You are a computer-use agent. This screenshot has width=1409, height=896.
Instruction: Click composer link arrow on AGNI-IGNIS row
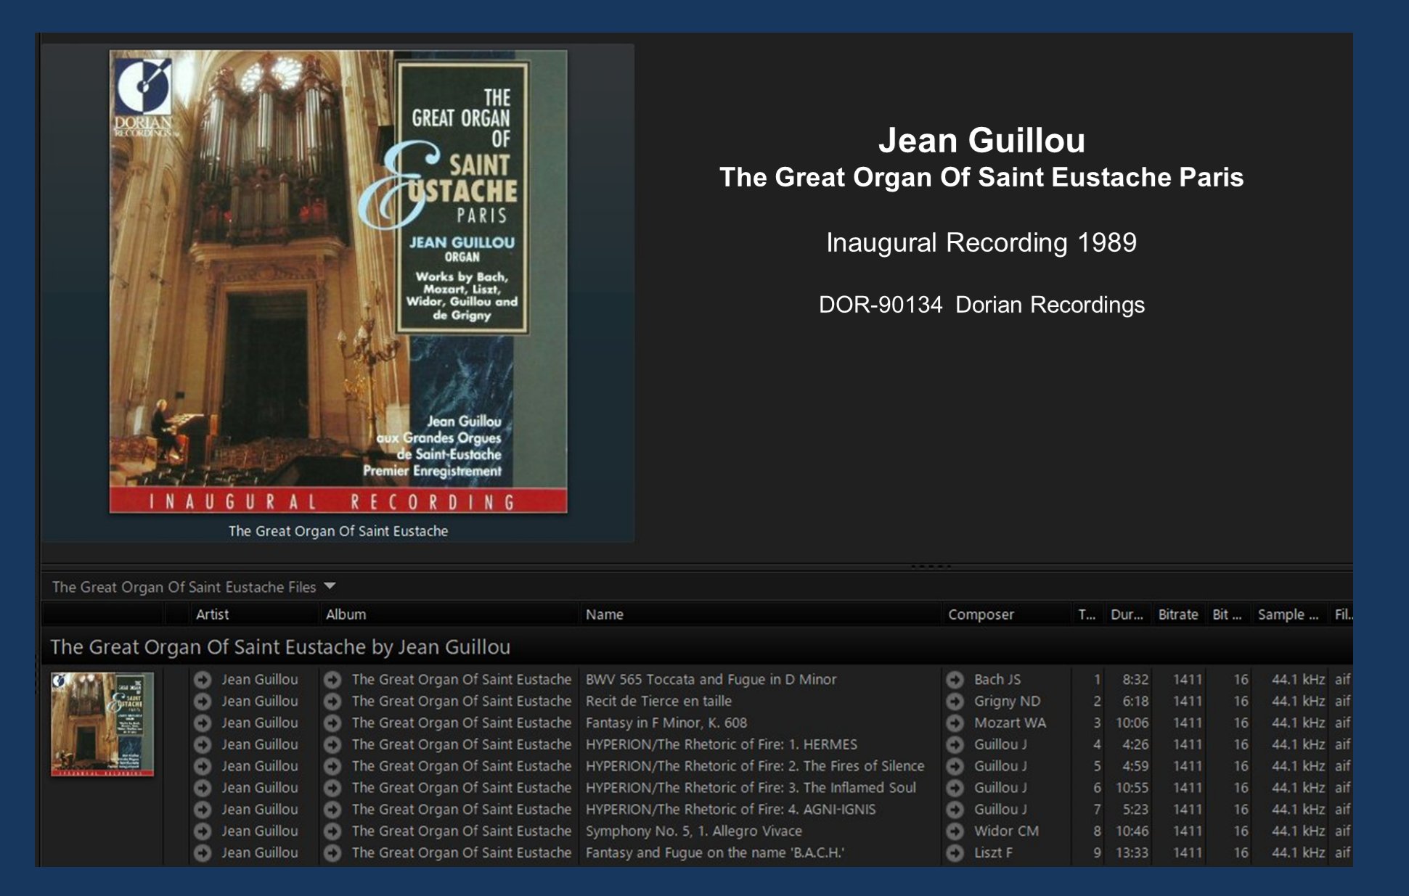point(955,810)
